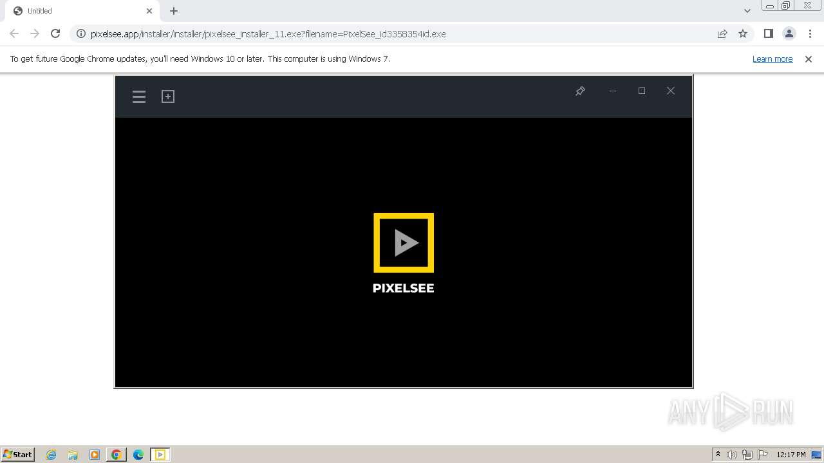Dismiss the Chrome update notification bar
This screenshot has width=824, height=463.
(x=809, y=59)
